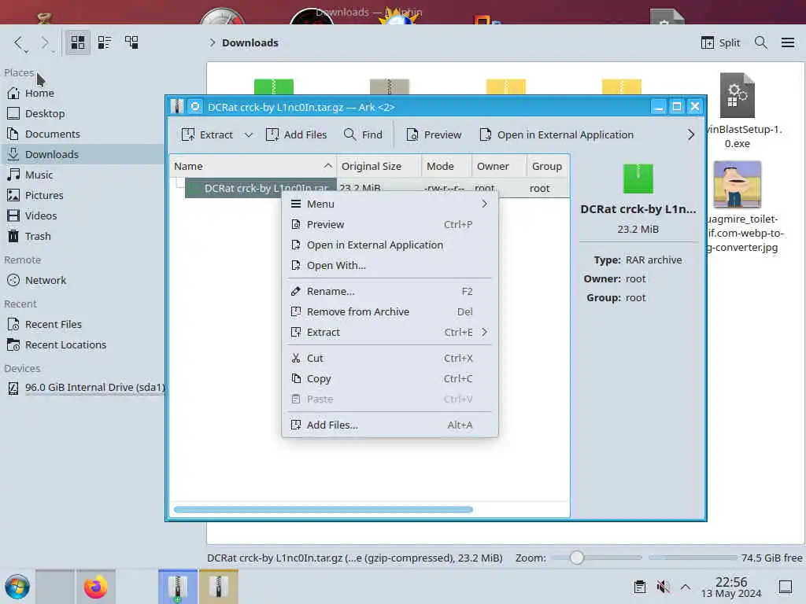Switch Dolphin to Details tree view

tap(131, 42)
